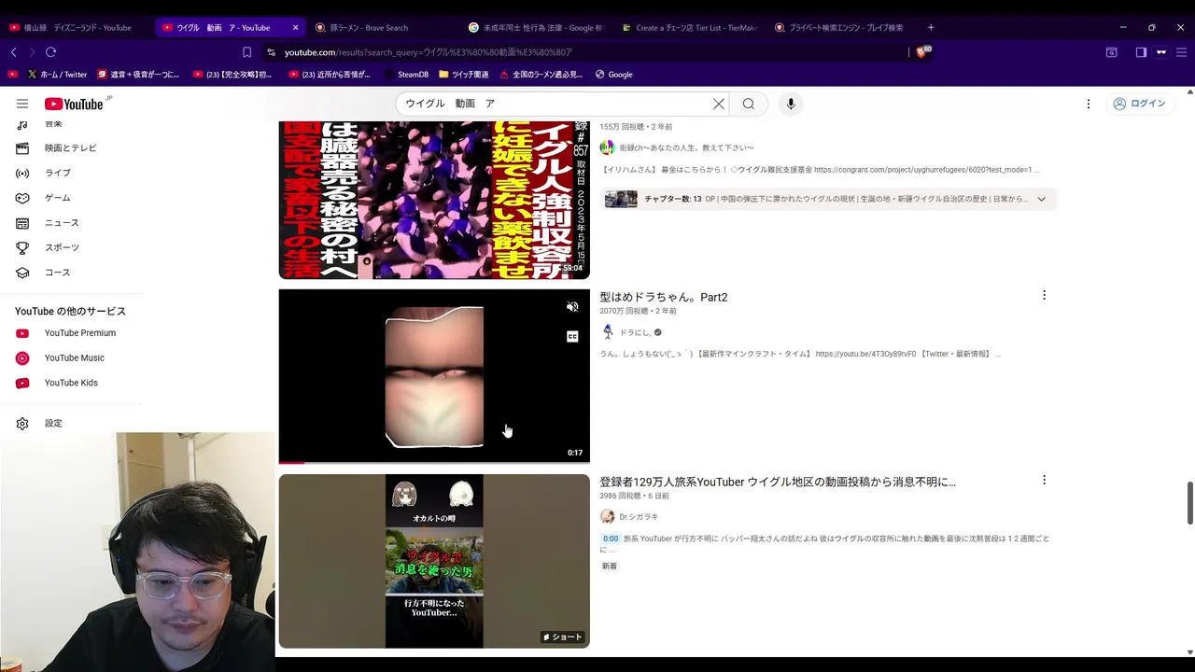The height and width of the screenshot is (672, 1195).
Task: Open the 全国のラーメン過必見 bookmark
Action: 543,74
